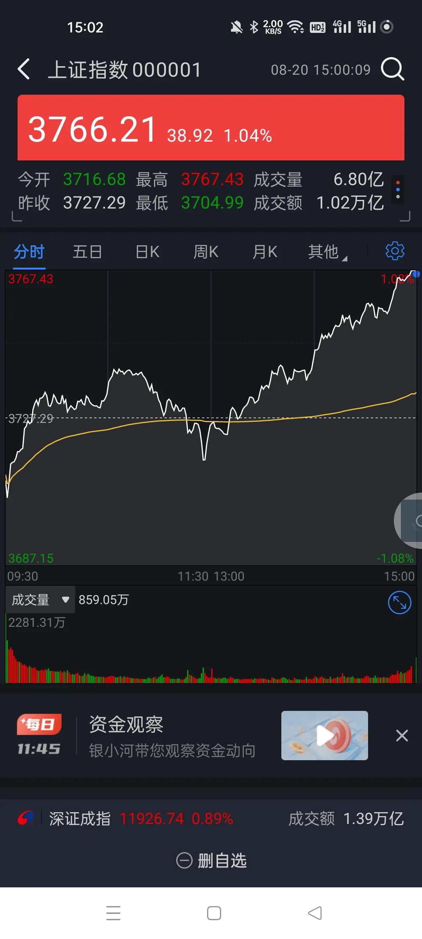This screenshot has height=939, width=422.
Task: Tap the 08-20 15:00:09 timestamp
Action: [321, 70]
